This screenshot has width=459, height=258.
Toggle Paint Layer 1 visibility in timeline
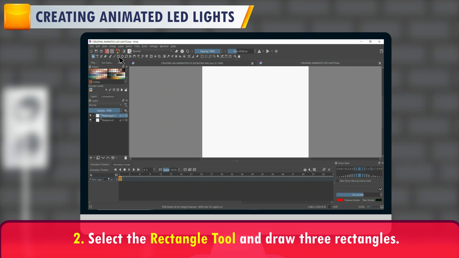[109, 179]
